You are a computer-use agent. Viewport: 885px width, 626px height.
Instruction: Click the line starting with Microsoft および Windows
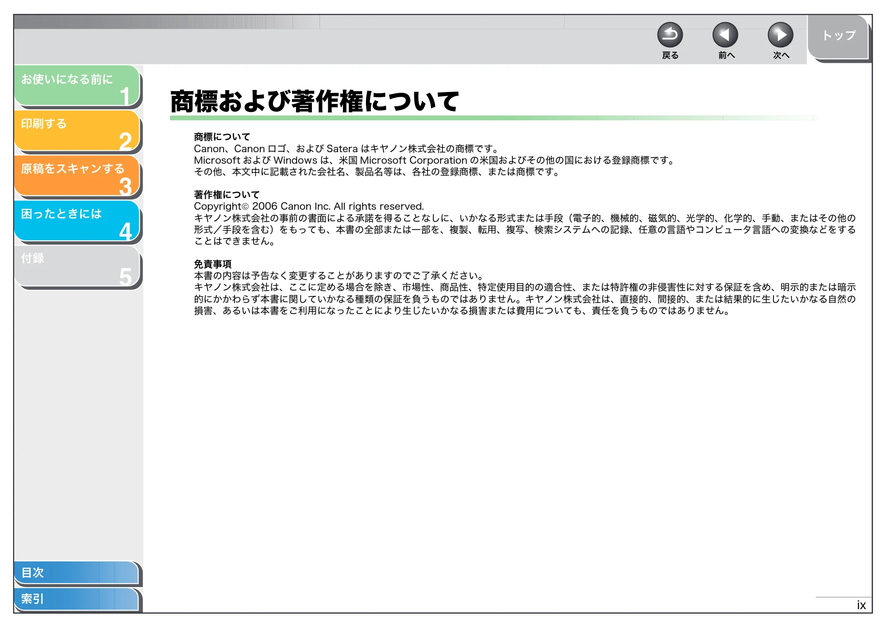[435, 160]
